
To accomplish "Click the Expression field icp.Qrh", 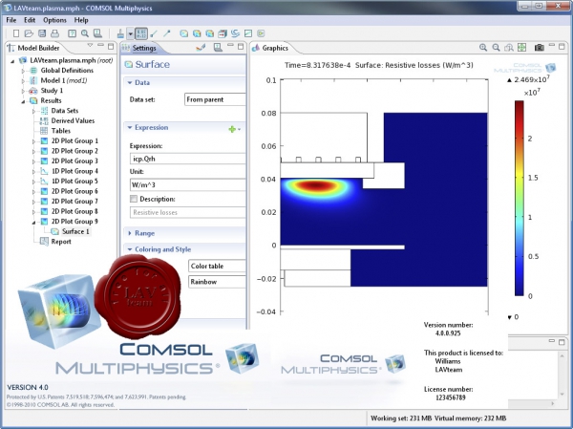I will [x=188, y=159].
